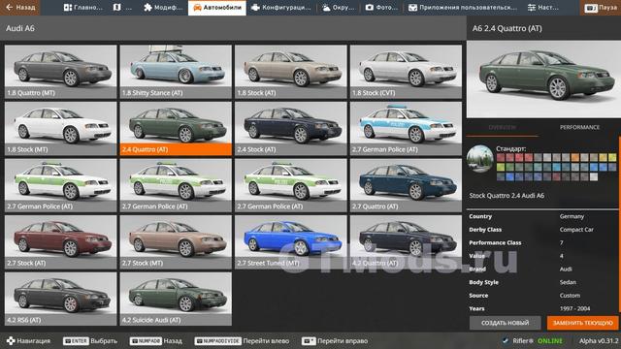621x349 pixels.
Task: Choose the 1.8 Shitty Stance (AT) config
Action: point(176,72)
